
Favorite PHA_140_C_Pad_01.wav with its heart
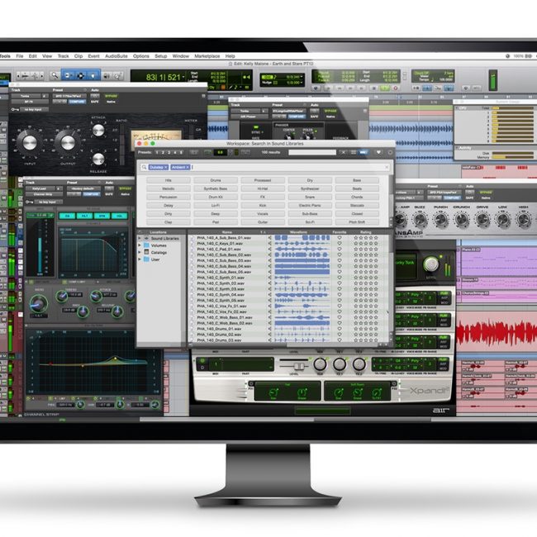pyautogui.click(x=340, y=249)
